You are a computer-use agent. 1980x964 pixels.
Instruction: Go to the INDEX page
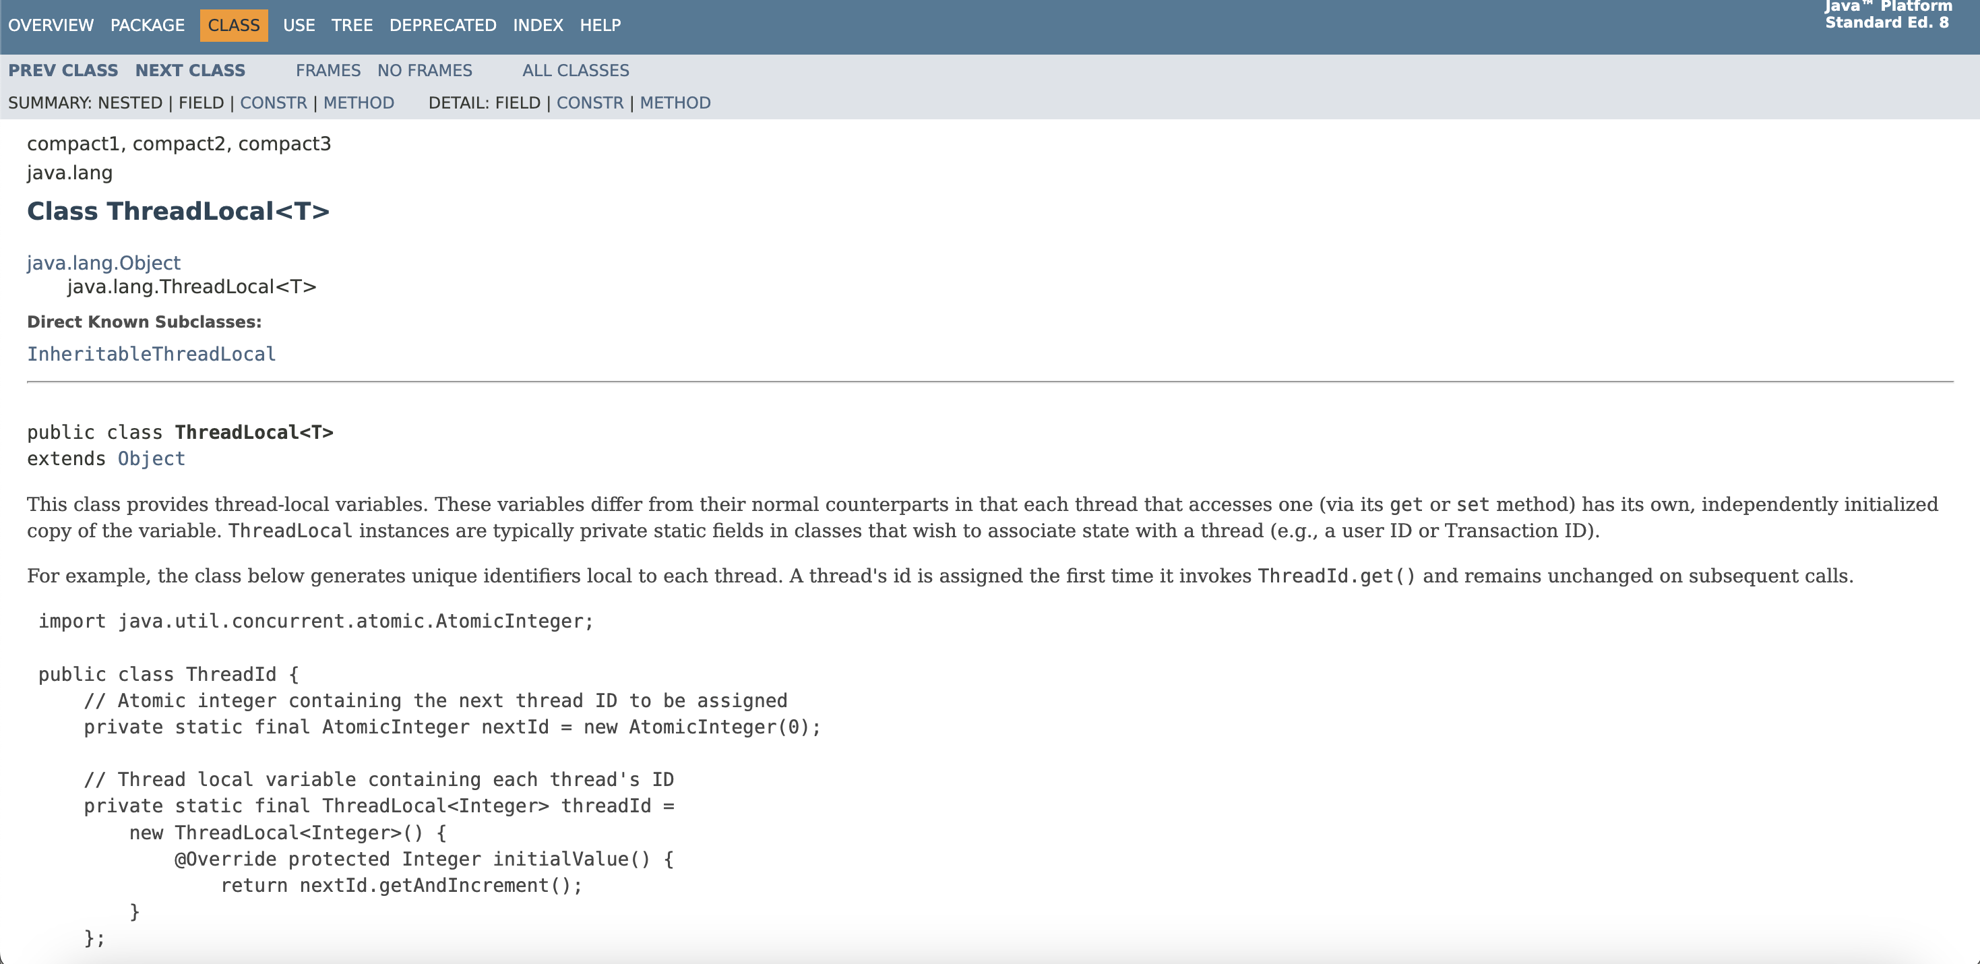537,26
